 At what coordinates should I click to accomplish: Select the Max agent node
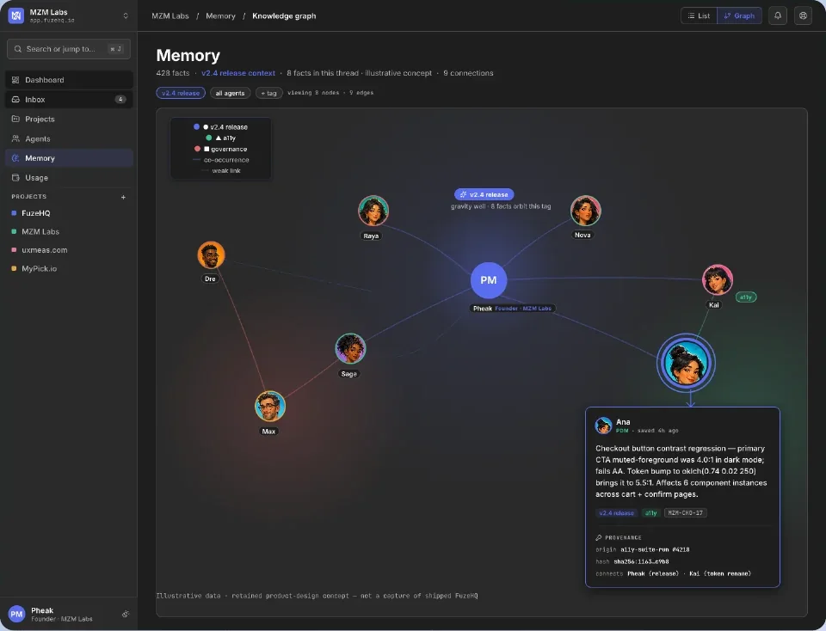pyautogui.click(x=269, y=407)
